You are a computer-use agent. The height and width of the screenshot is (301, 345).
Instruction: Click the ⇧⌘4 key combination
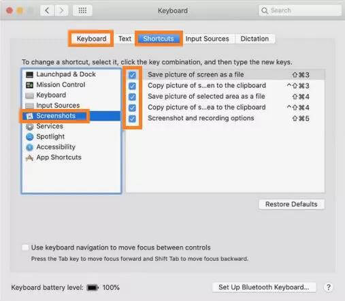tap(301, 97)
